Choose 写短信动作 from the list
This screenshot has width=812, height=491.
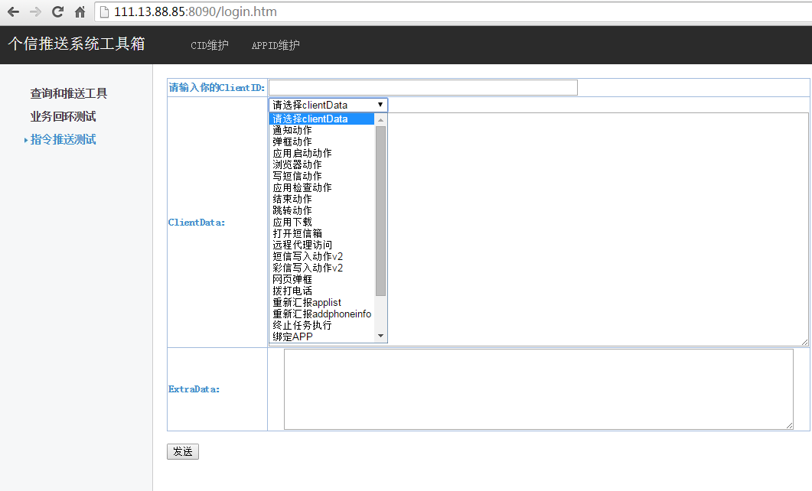[x=321, y=176]
